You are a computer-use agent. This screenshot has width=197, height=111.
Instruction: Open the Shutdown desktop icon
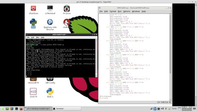[x=34, y=10]
